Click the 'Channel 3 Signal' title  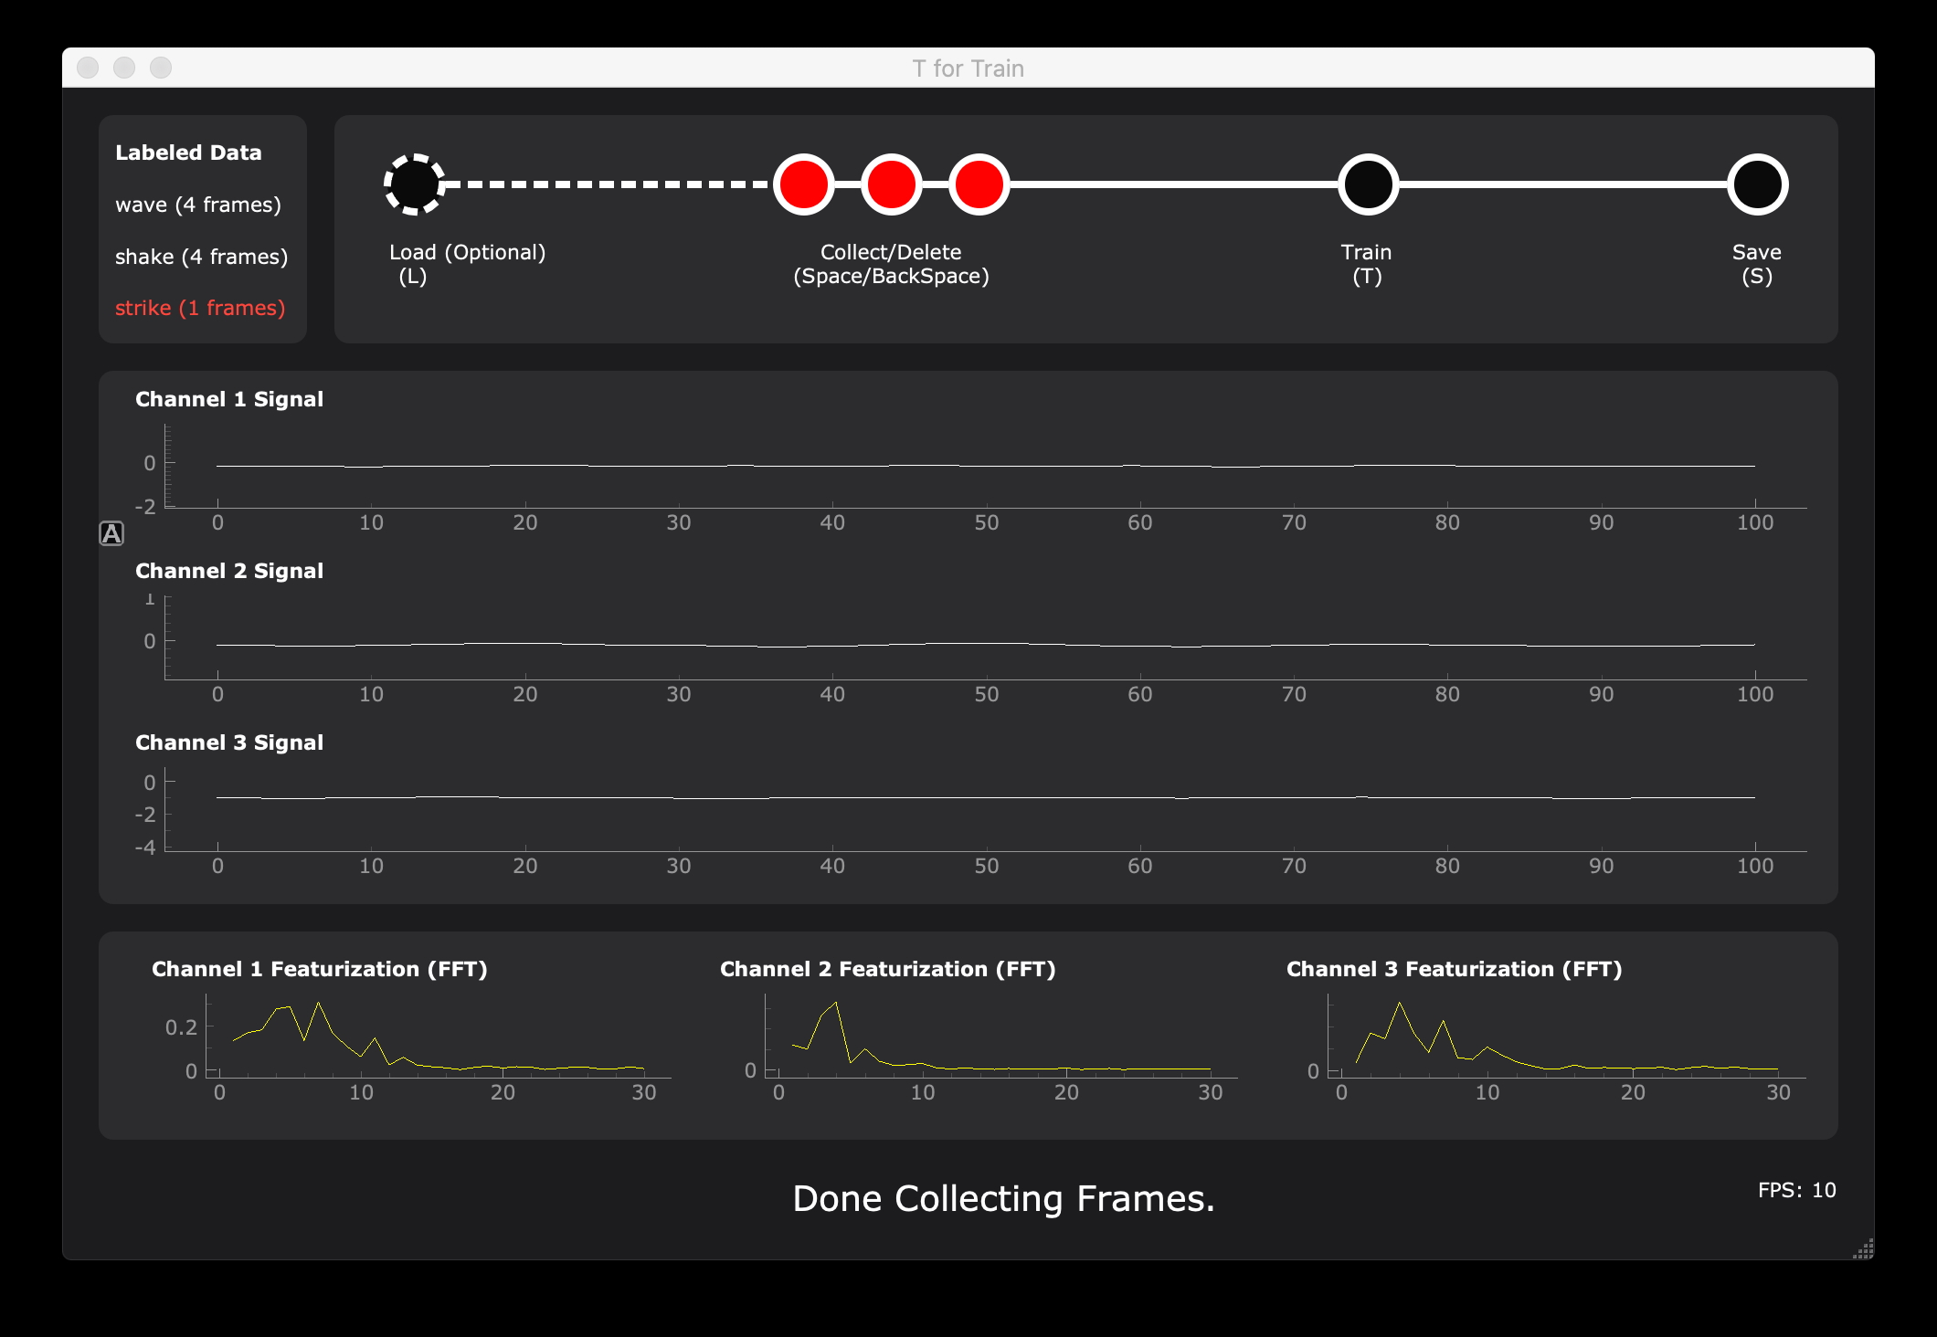click(229, 742)
